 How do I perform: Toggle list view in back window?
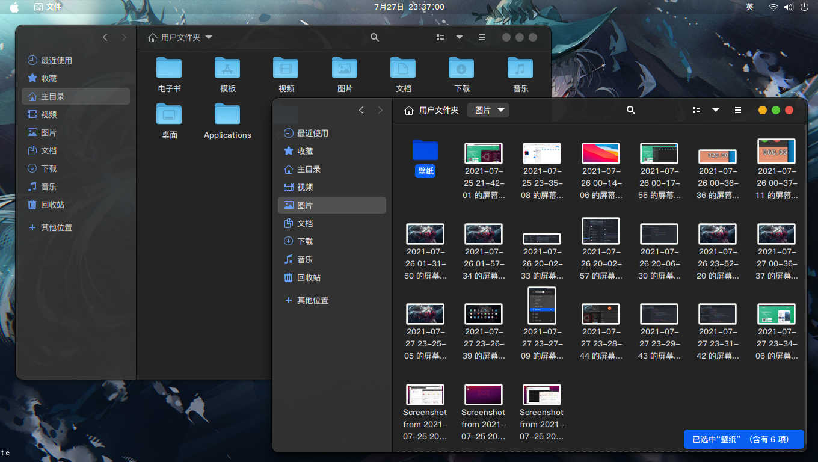tap(440, 37)
